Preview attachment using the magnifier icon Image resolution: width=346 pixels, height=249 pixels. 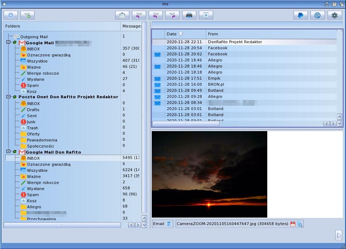300,224
